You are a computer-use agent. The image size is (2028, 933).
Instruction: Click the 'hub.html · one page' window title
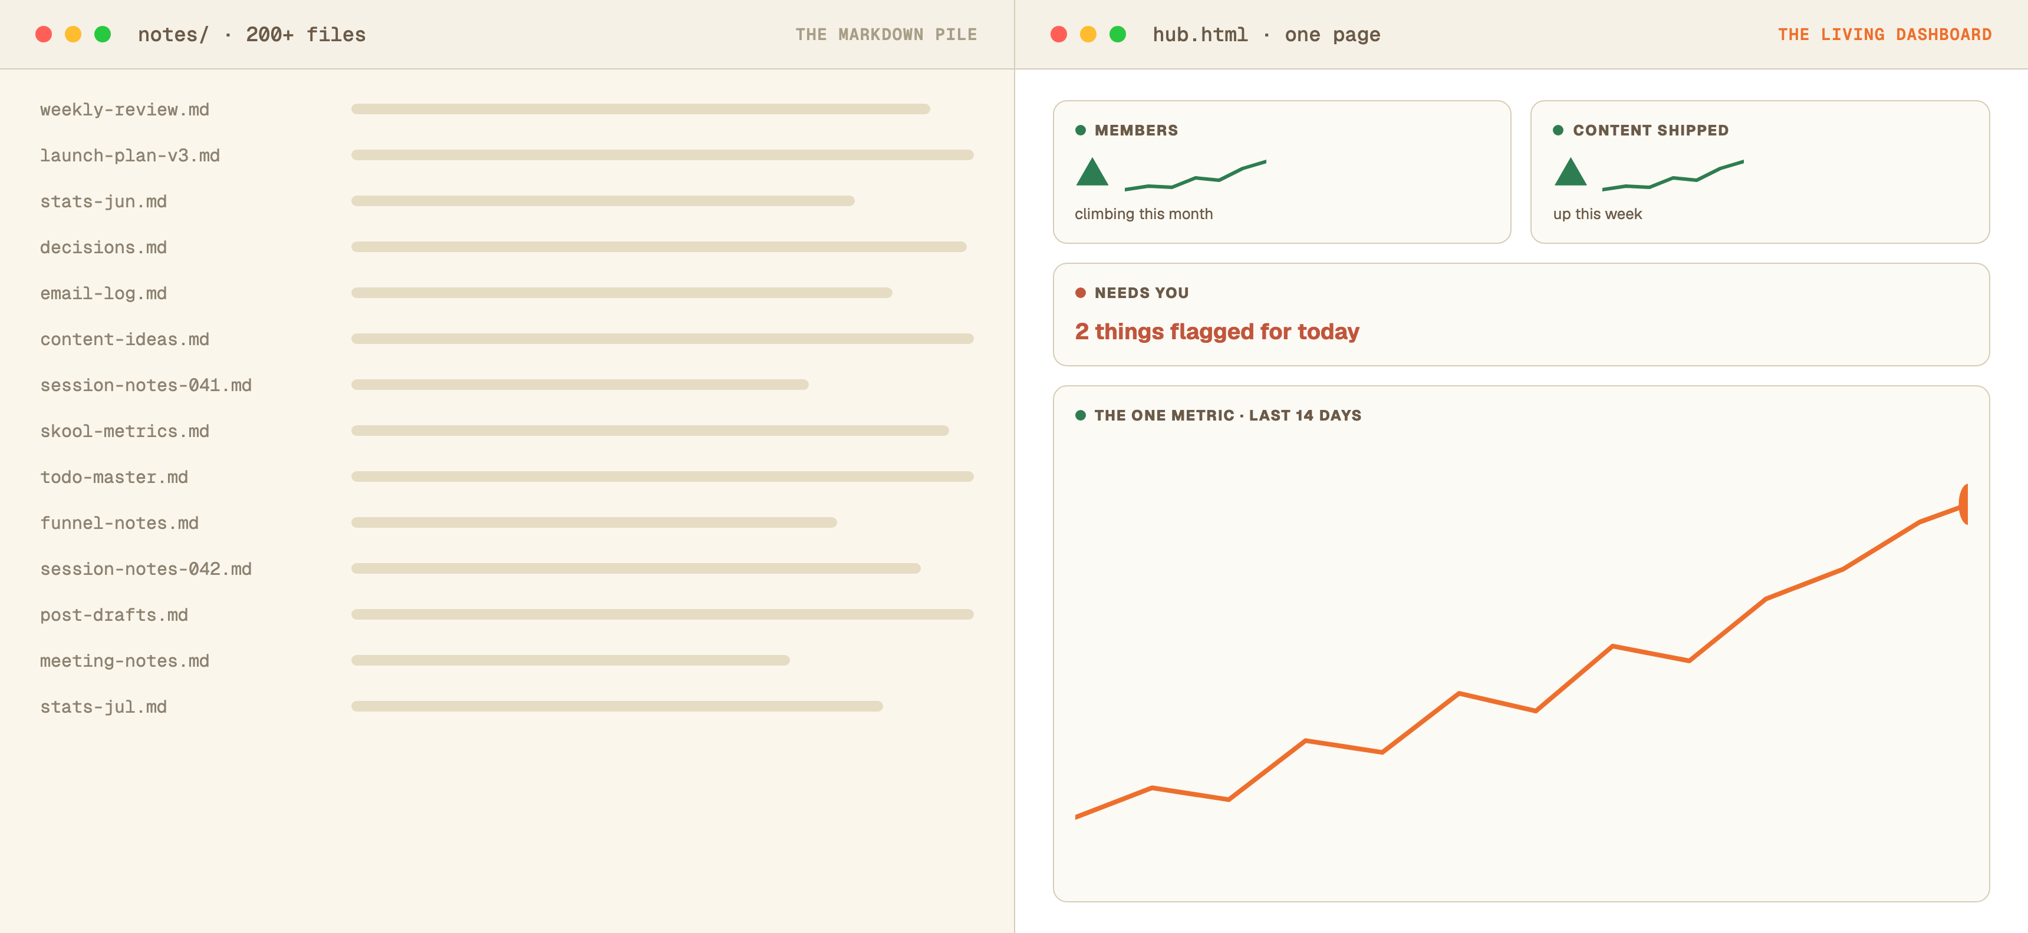(1266, 35)
